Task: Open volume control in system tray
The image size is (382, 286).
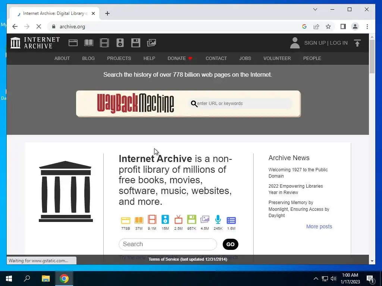Action: pos(334,279)
